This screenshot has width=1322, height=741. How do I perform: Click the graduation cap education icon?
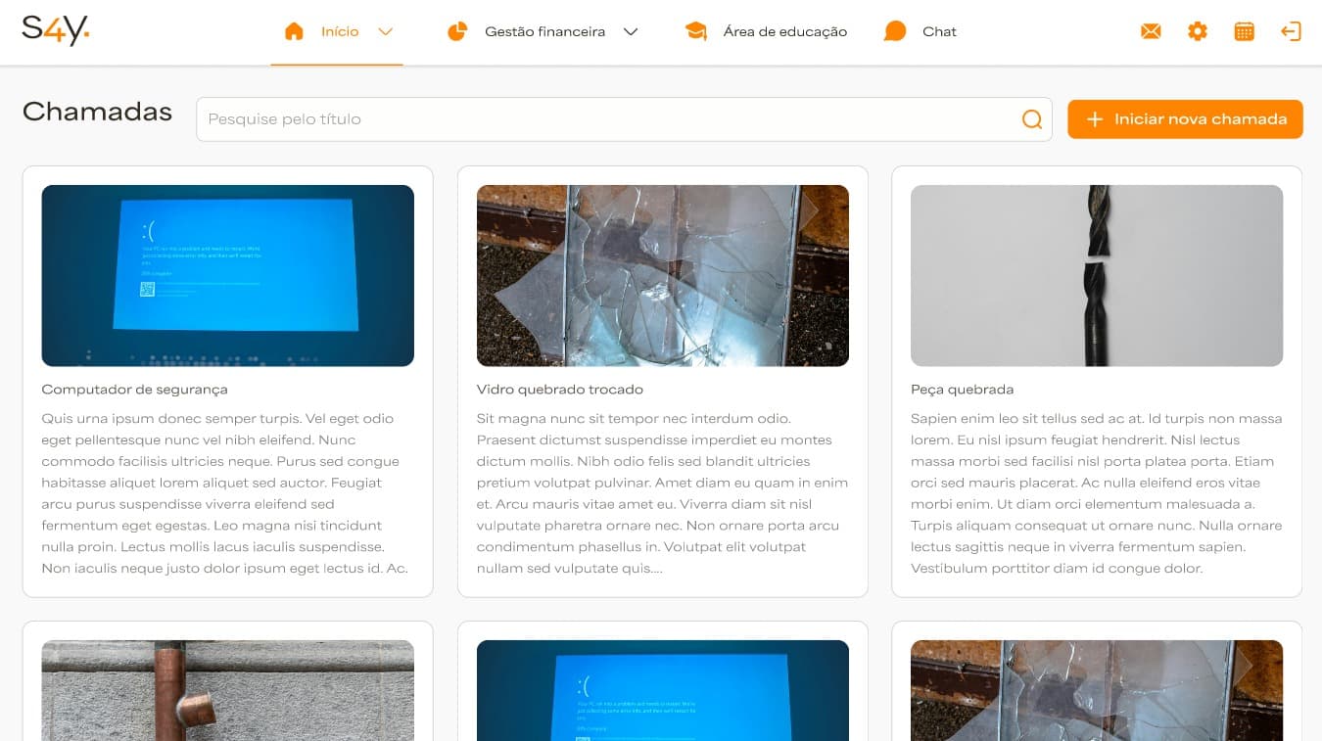696,31
